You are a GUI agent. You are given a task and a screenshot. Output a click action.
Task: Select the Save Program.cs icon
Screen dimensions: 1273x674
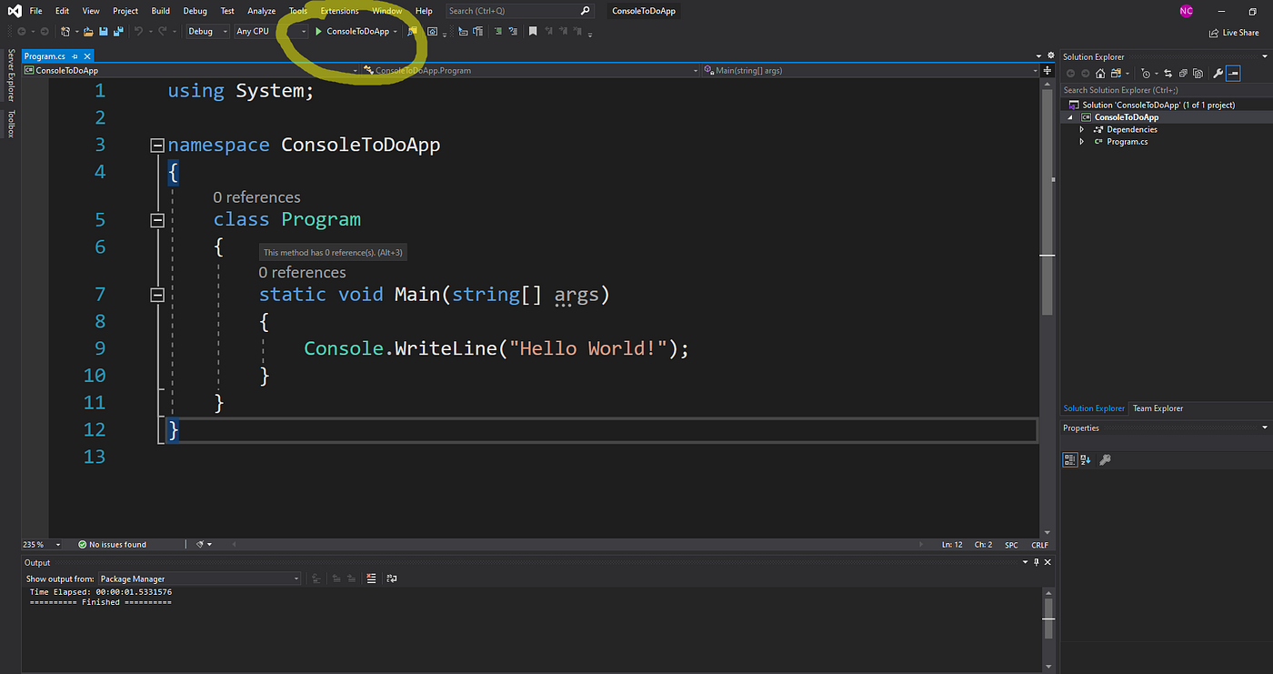coord(102,30)
